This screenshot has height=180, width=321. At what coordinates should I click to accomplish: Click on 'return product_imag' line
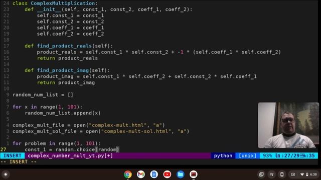pyautogui.click(x=66, y=82)
